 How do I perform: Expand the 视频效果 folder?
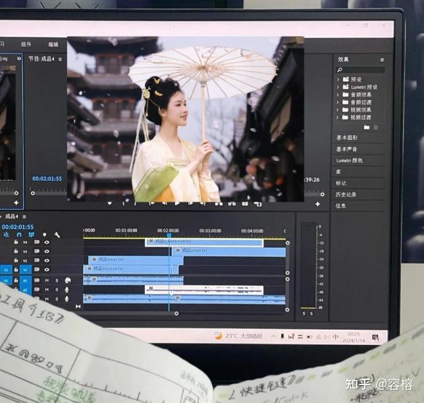click(x=338, y=110)
